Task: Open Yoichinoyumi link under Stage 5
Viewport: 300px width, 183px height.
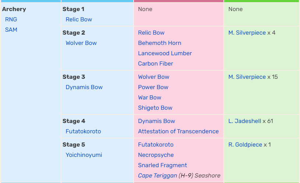Action: click(x=84, y=155)
